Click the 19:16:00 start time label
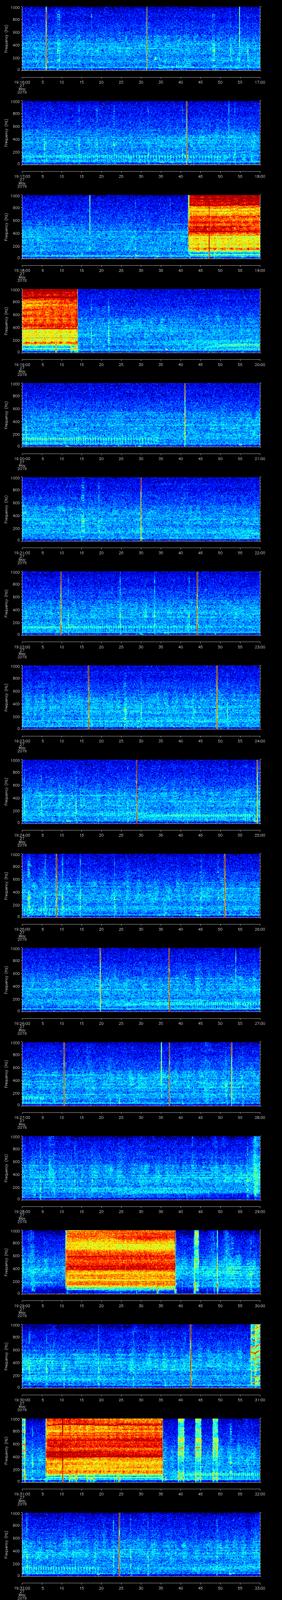Viewport: 282px width, 1600px height. point(22,83)
